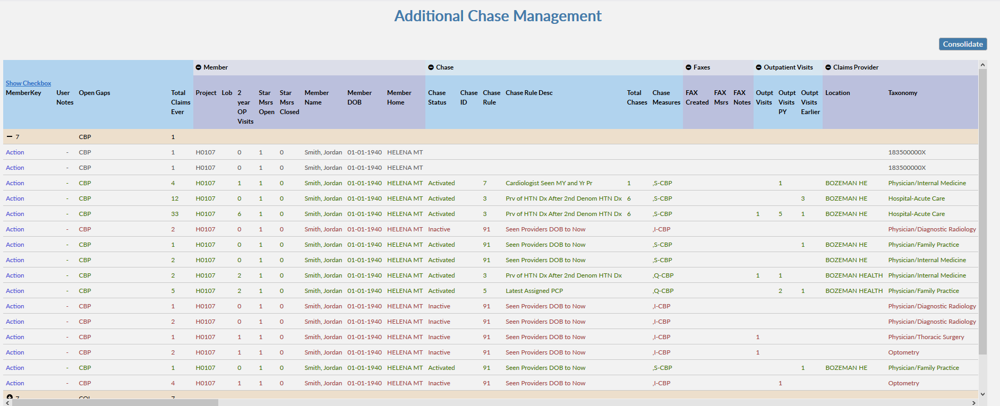
Task: Collapse the Member column group
Action: pyautogui.click(x=199, y=67)
